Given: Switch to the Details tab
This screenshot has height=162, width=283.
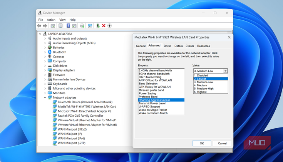Looking at the screenshot, I should click(179, 46).
